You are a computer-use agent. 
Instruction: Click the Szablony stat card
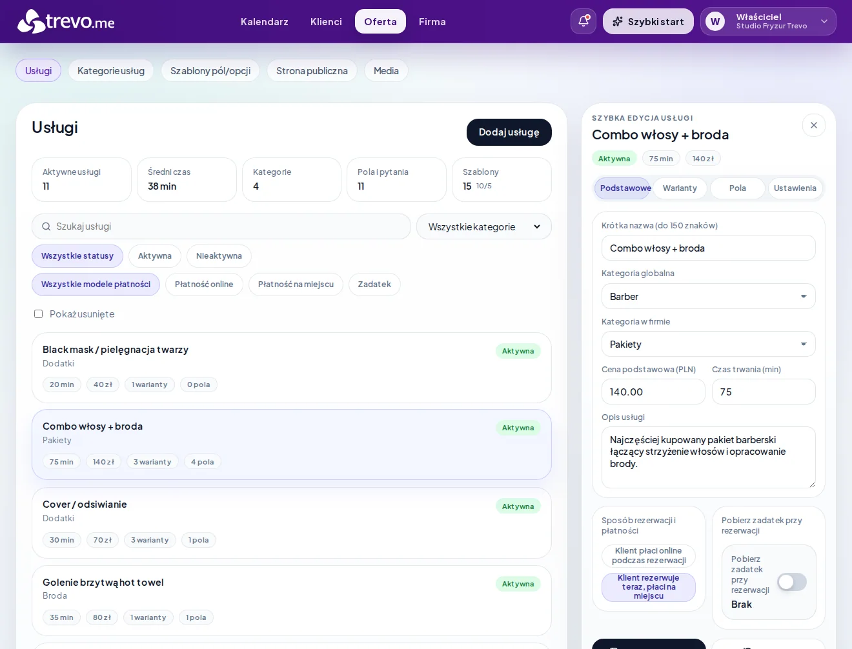point(502,179)
